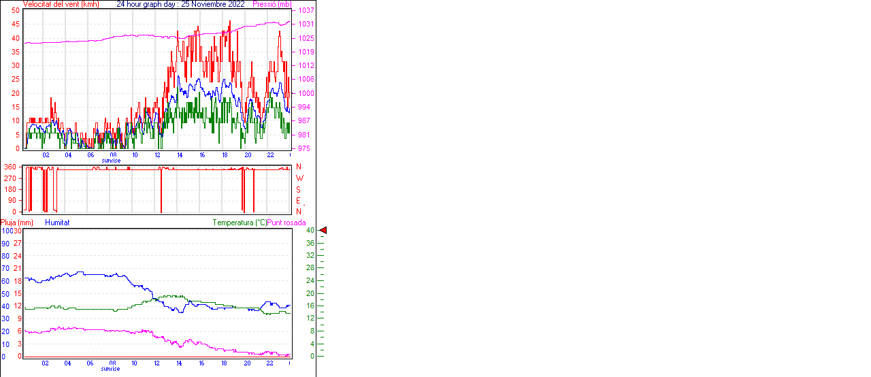Click the 360 value on wind direction axis
The height and width of the screenshot is (377, 871).
tap(10, 167)
